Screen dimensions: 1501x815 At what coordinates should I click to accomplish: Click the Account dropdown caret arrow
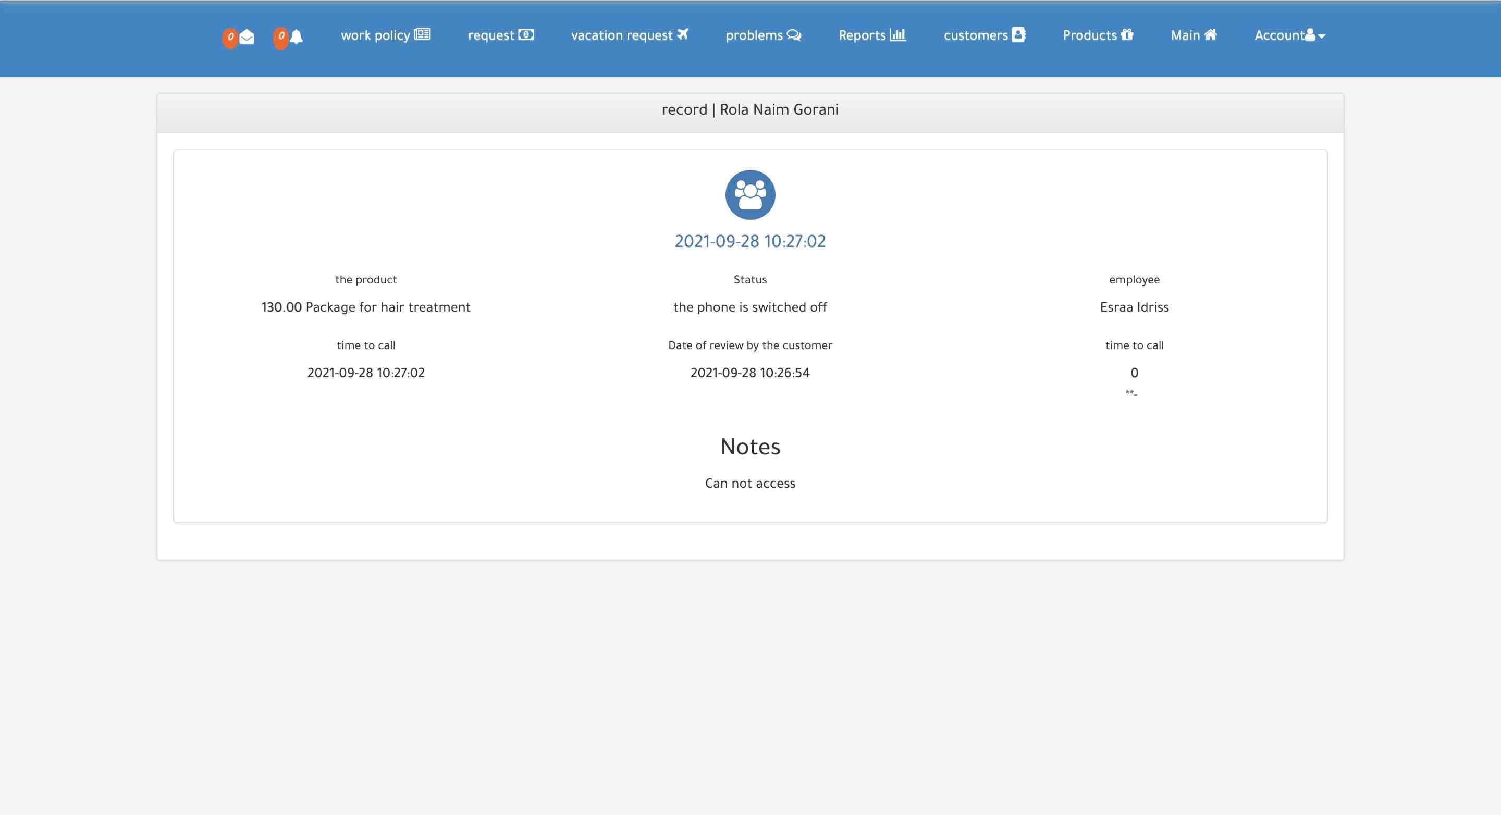(x=1322, y=36)
